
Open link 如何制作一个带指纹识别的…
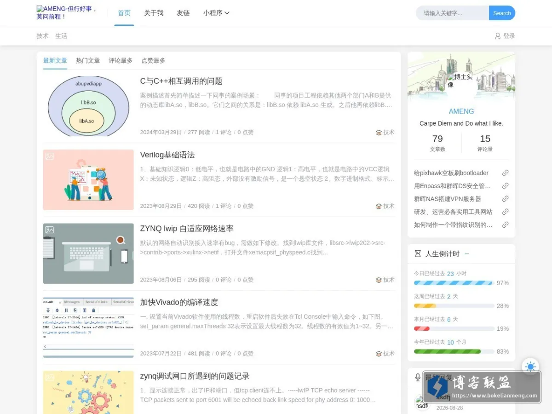point(453,224)
